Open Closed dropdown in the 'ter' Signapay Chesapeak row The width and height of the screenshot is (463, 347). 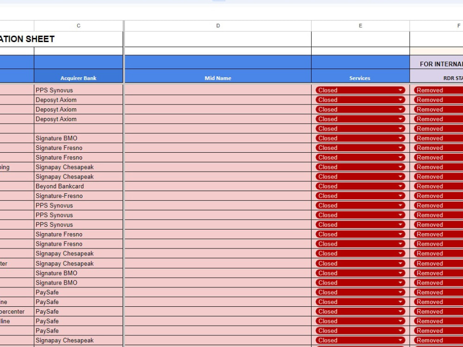click(x=360, y=264)
